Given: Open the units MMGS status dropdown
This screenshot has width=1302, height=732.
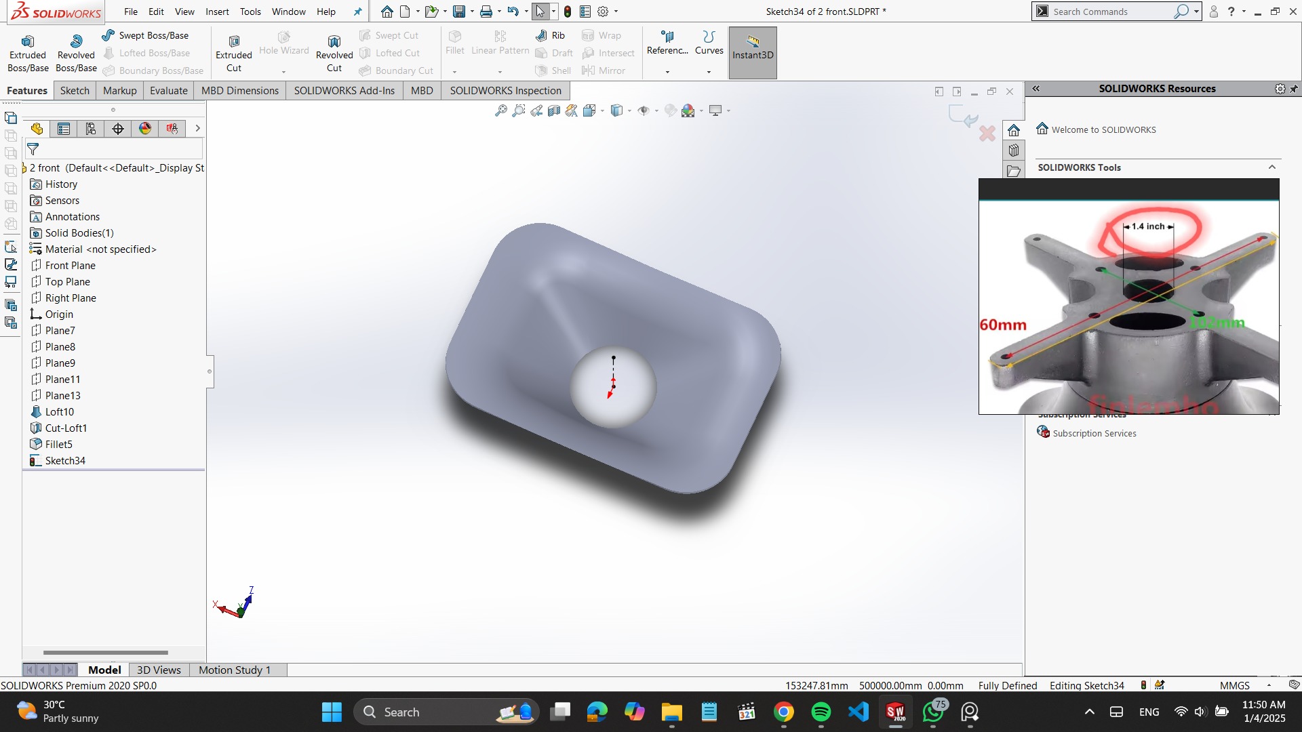Looking at the screenshot, I should pyautogui.click(x=1269, y=686).
